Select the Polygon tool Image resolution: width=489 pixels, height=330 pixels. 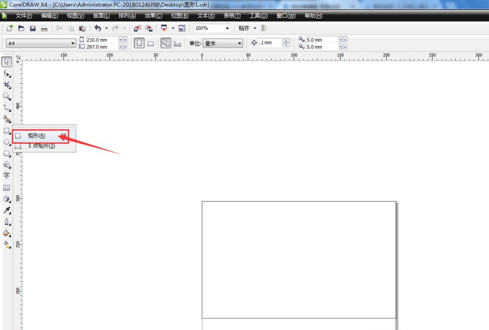(7, 154)
